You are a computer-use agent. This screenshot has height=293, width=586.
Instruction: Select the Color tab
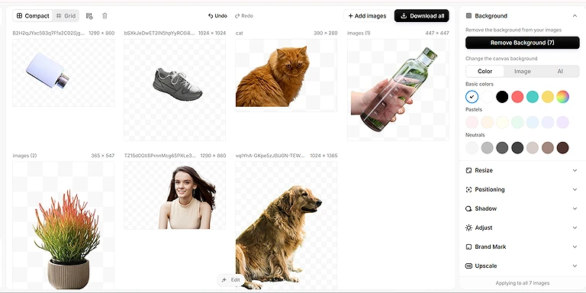pyautogui.click(x=485, y=71)
